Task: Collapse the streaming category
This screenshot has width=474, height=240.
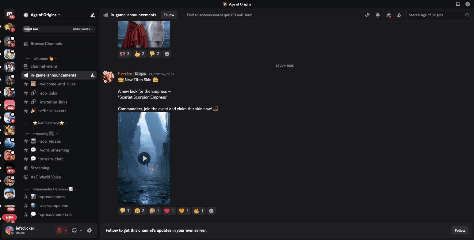Action: [41, 134]
